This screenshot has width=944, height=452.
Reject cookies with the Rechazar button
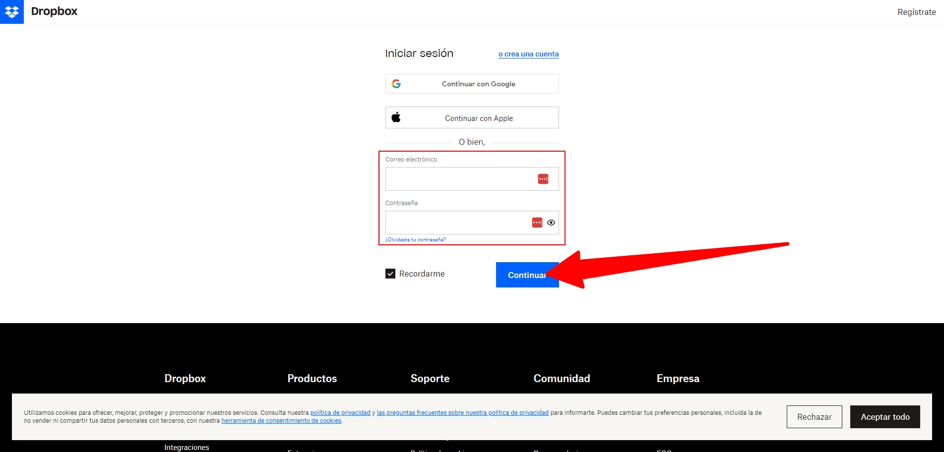[x=814, y=417]
